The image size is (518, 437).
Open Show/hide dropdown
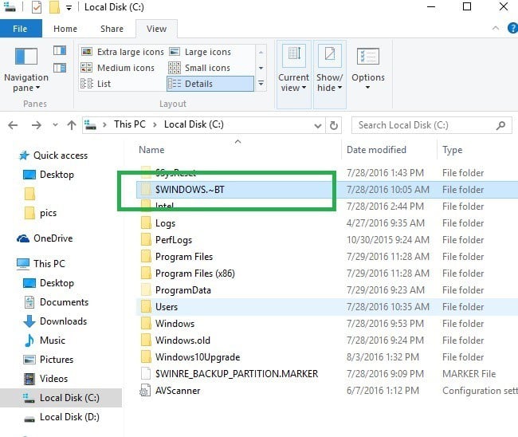coord(330,74)
